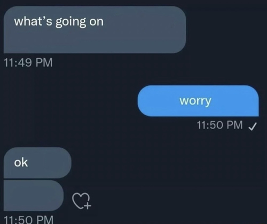Click the "ok" text in received message

tap(21, 163)
